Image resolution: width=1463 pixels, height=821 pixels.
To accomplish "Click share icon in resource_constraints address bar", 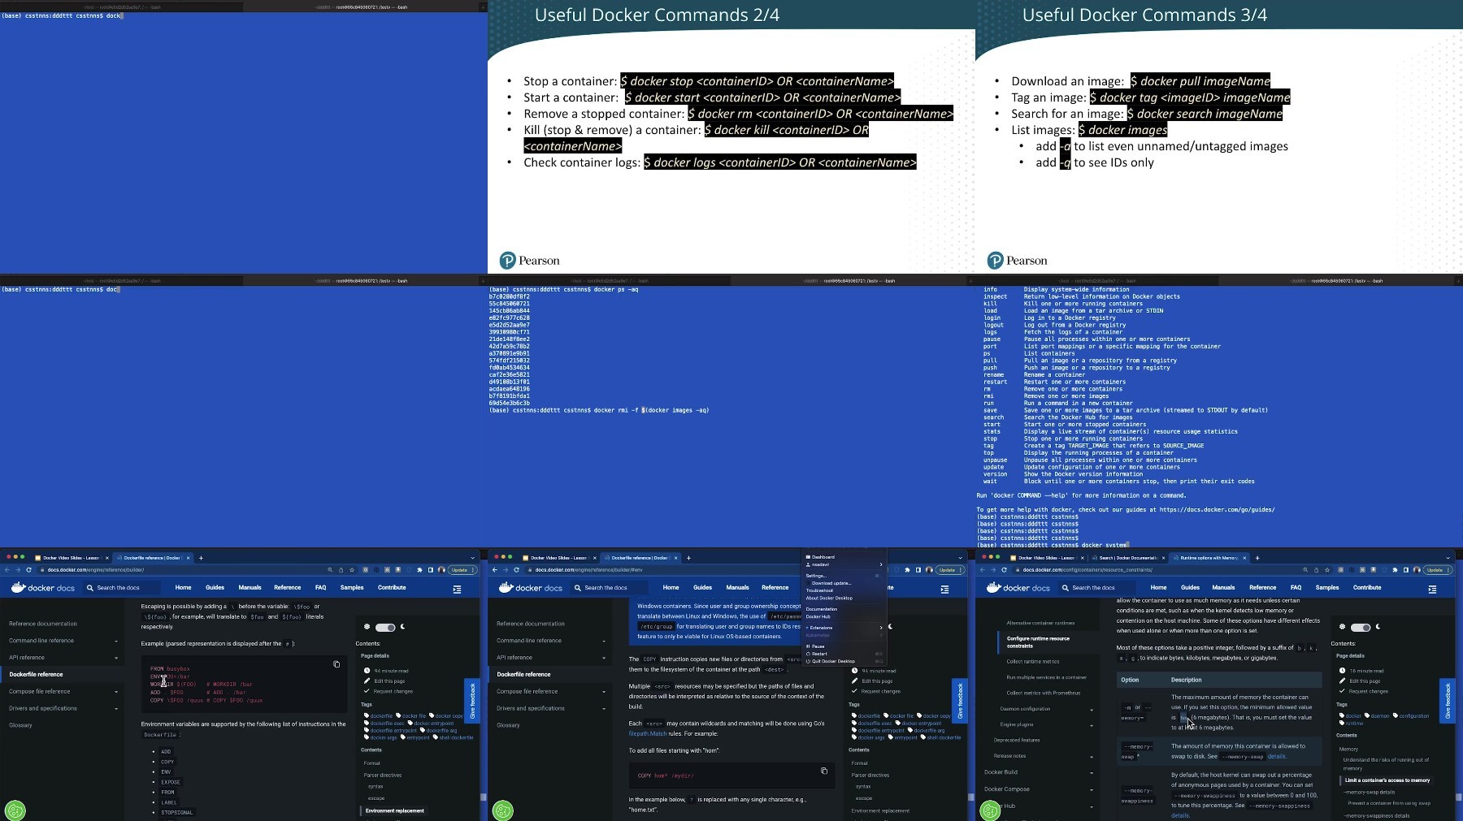I will [1316, 569].
